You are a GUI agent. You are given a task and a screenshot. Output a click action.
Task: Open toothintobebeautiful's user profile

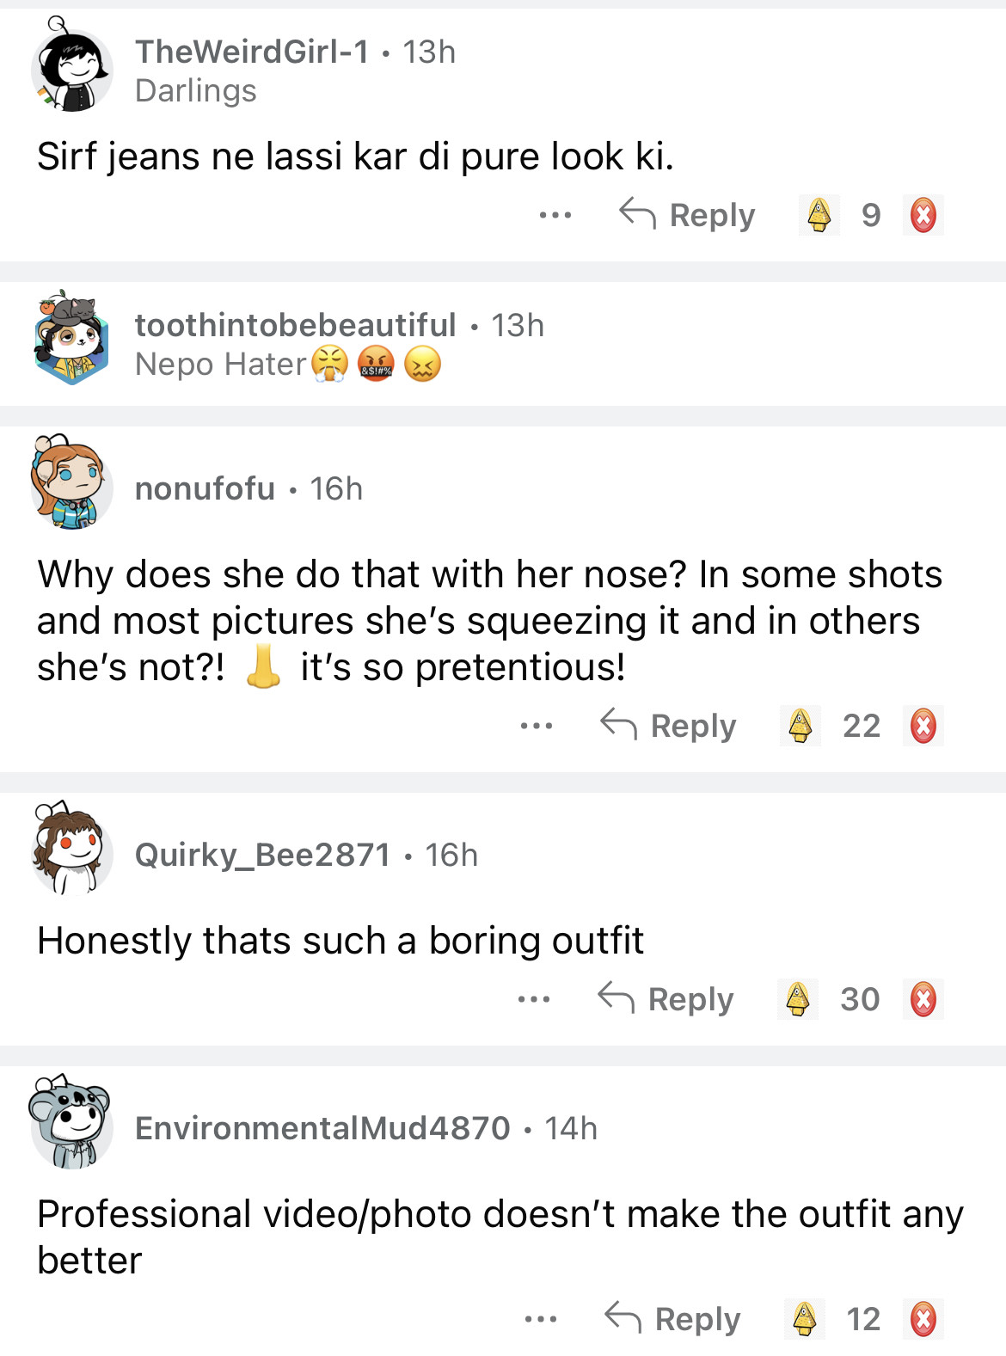295,325
